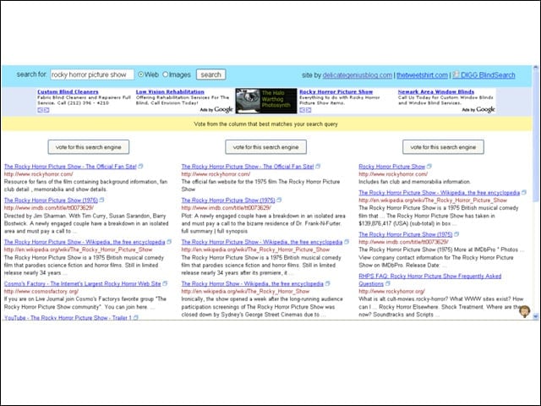Open new-window icon beside right first result
The width and height of the screenshot is (541, 406).
(x=429, y=166)
